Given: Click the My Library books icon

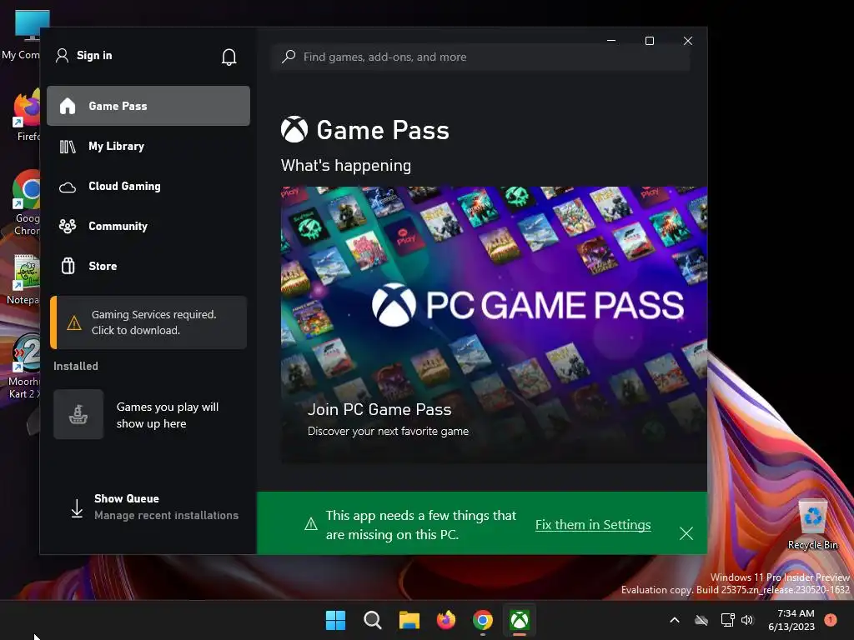Looking at the screenshot, I should tap(68, 147).
